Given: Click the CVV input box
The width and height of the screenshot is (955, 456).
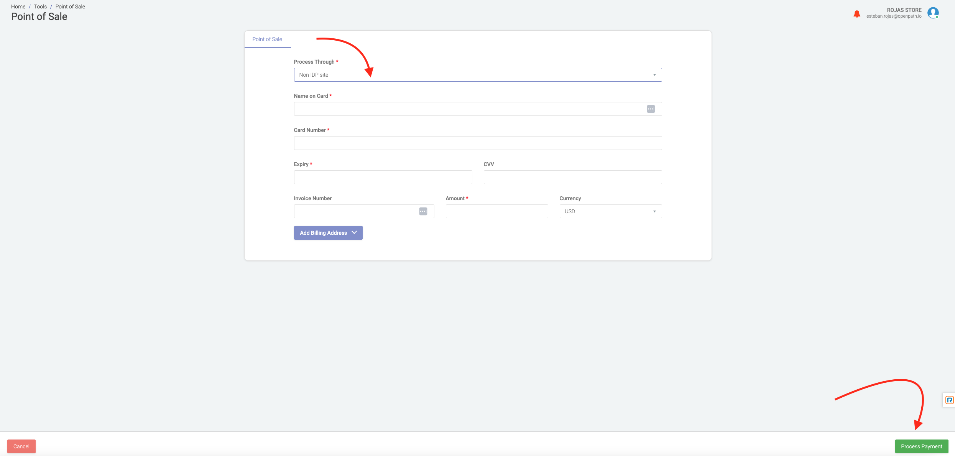Looking at the screenshot, I should coord(572,177).
